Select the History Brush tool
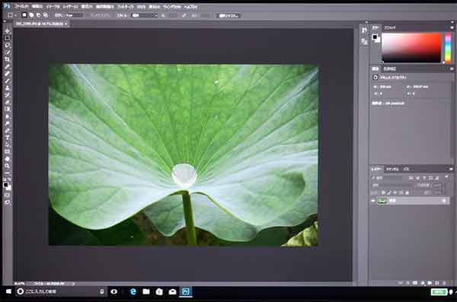Viewport: 457px width, 302px height. point(8,95)
